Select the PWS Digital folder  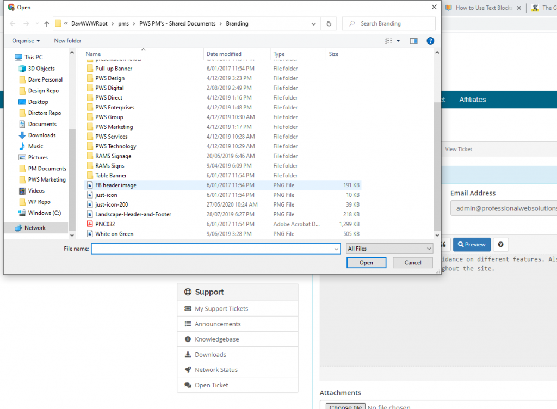coord(109,88)
